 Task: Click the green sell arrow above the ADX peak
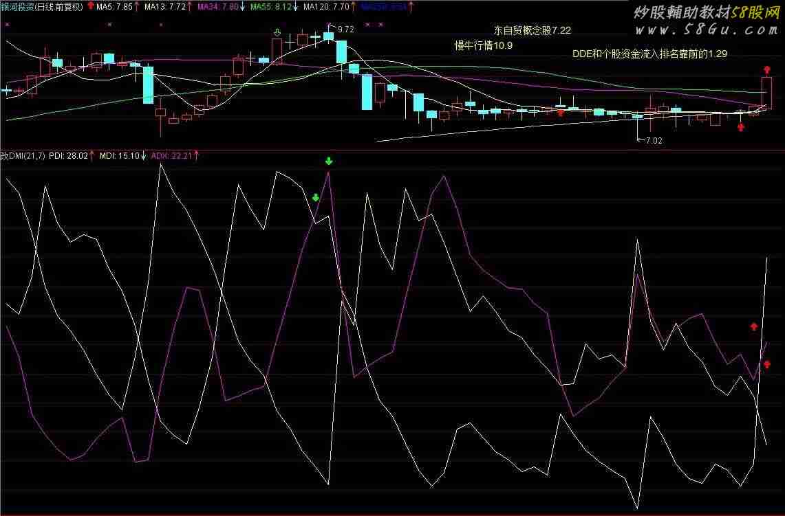tap(329, 161)
